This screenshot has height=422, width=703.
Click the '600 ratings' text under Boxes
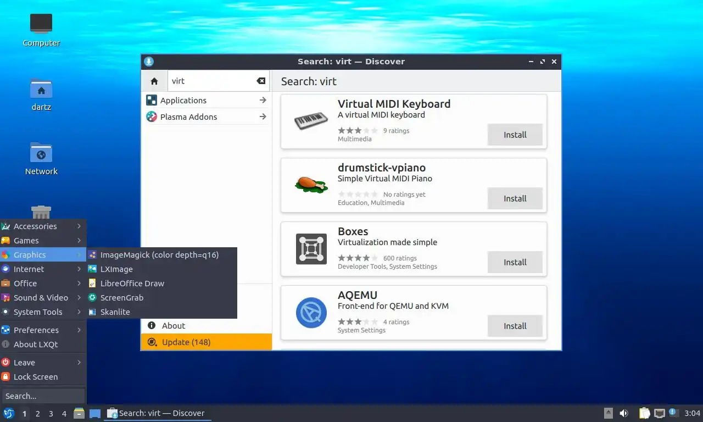(400, 258)
